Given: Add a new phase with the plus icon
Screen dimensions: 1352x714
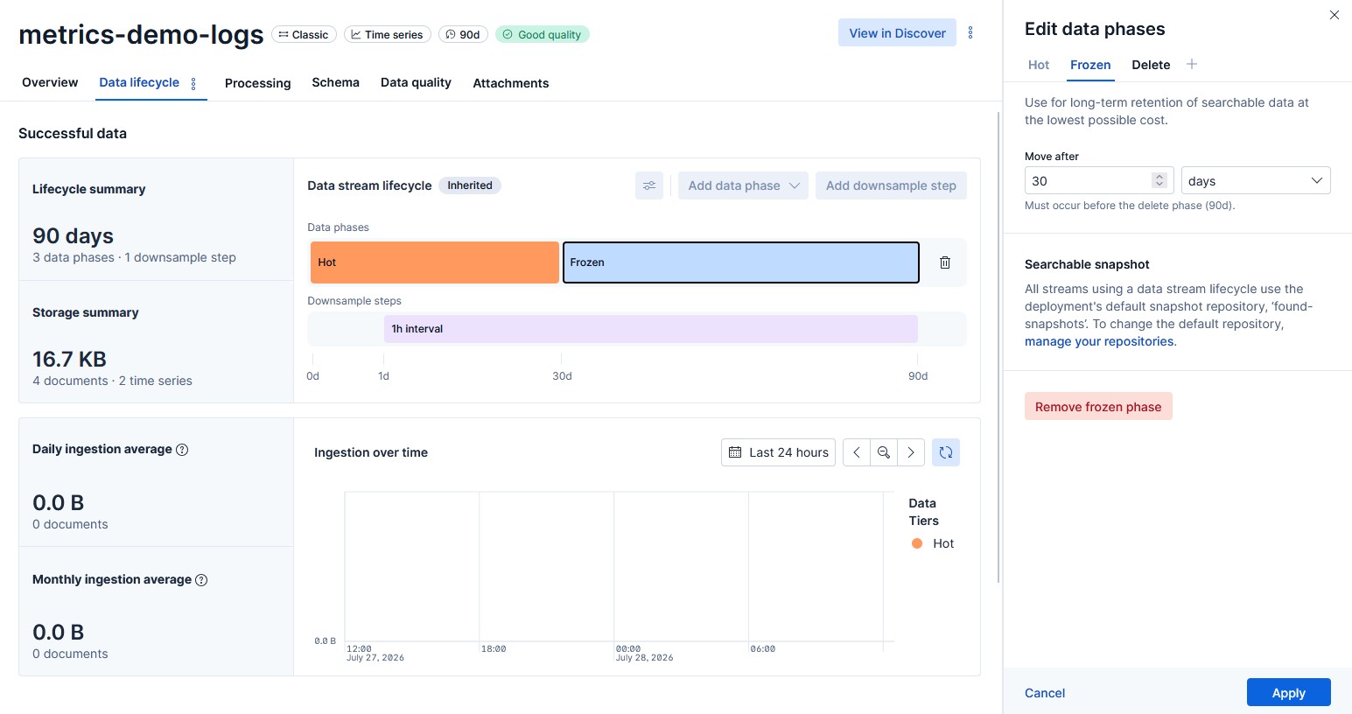Looking at the screenshot, I should click(x=1192, y=64).
